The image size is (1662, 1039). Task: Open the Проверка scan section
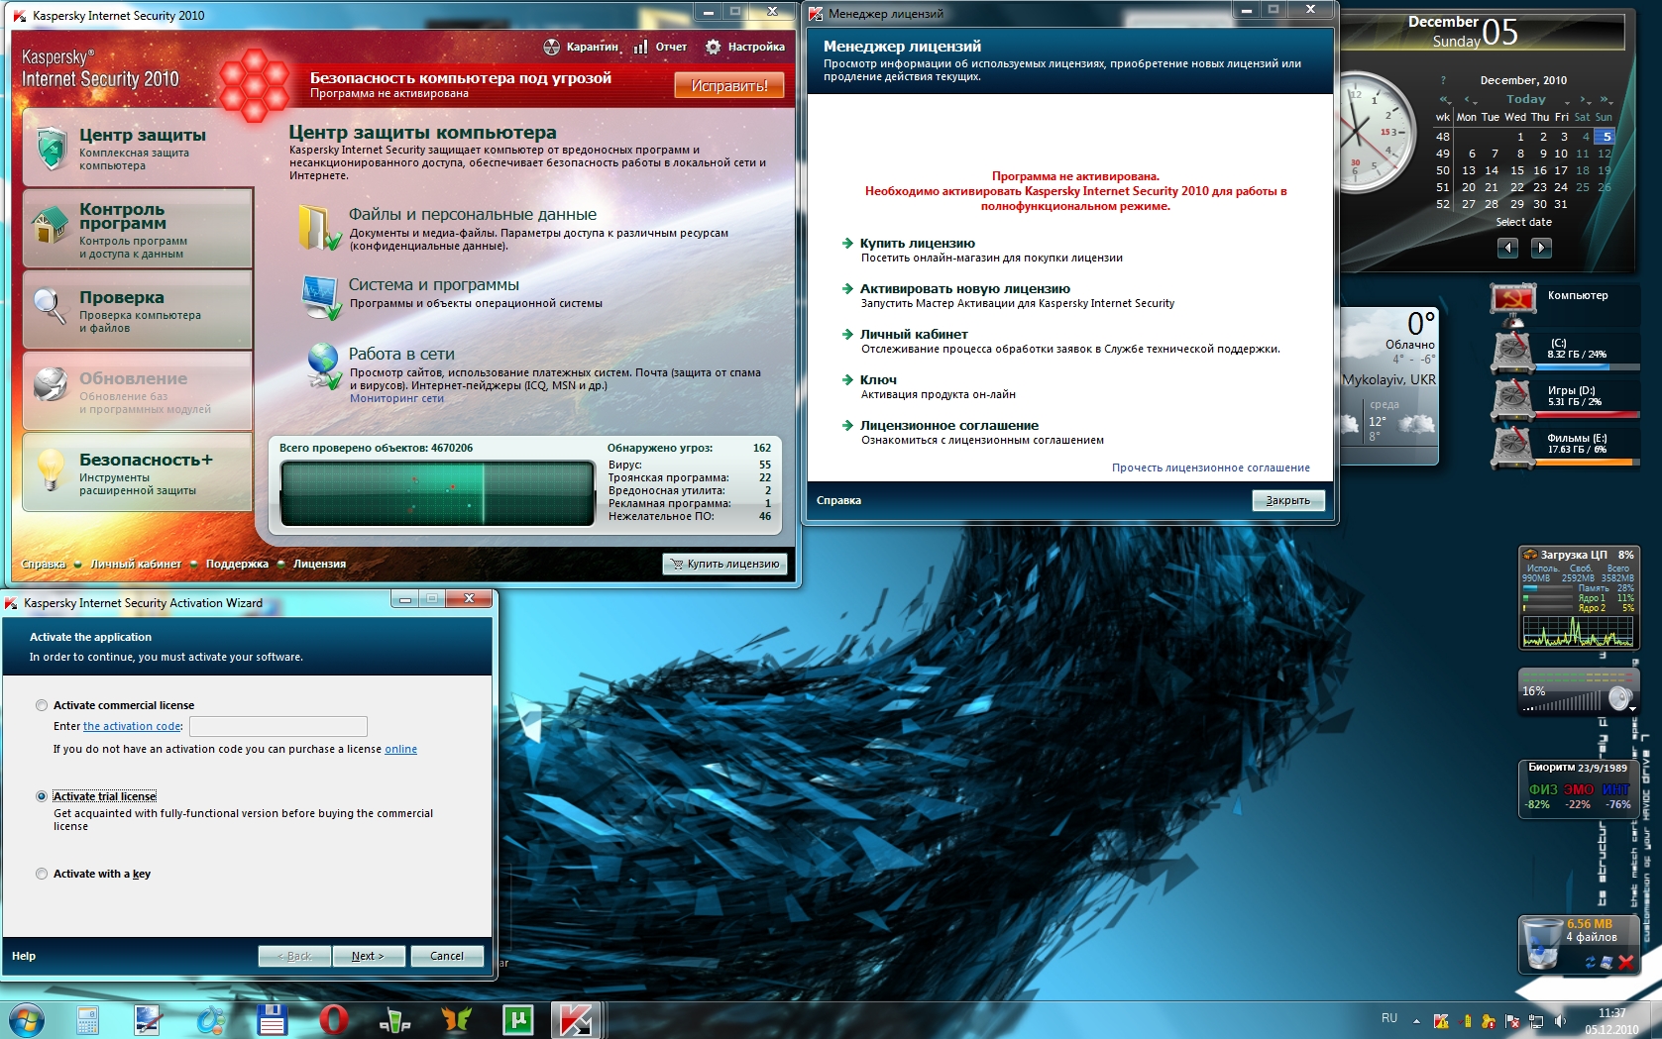pos(138,310)
